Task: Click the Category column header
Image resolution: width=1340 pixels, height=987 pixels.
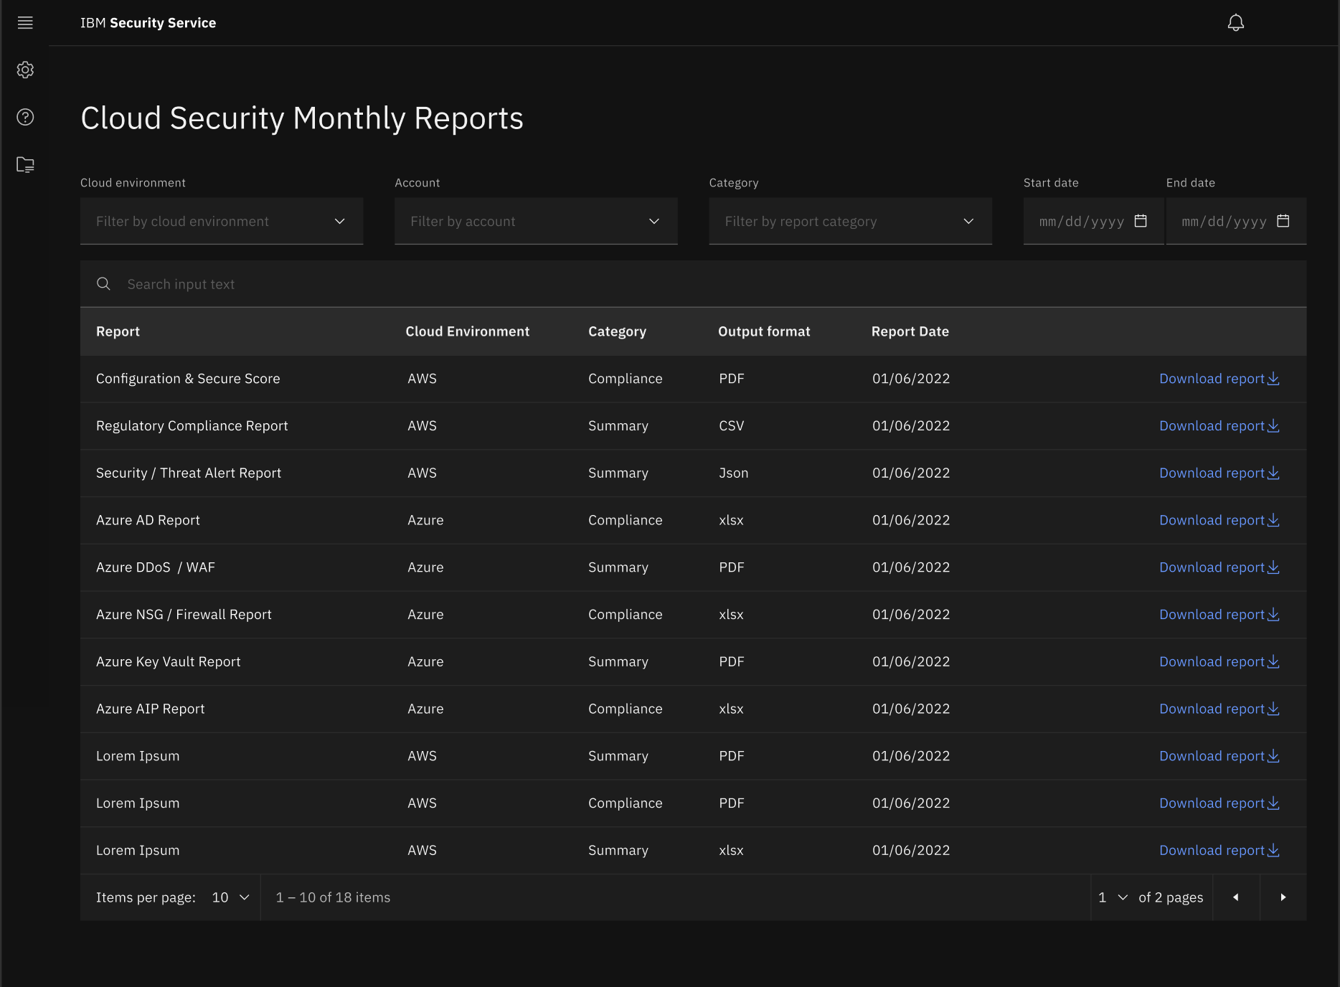Action: 617,331
